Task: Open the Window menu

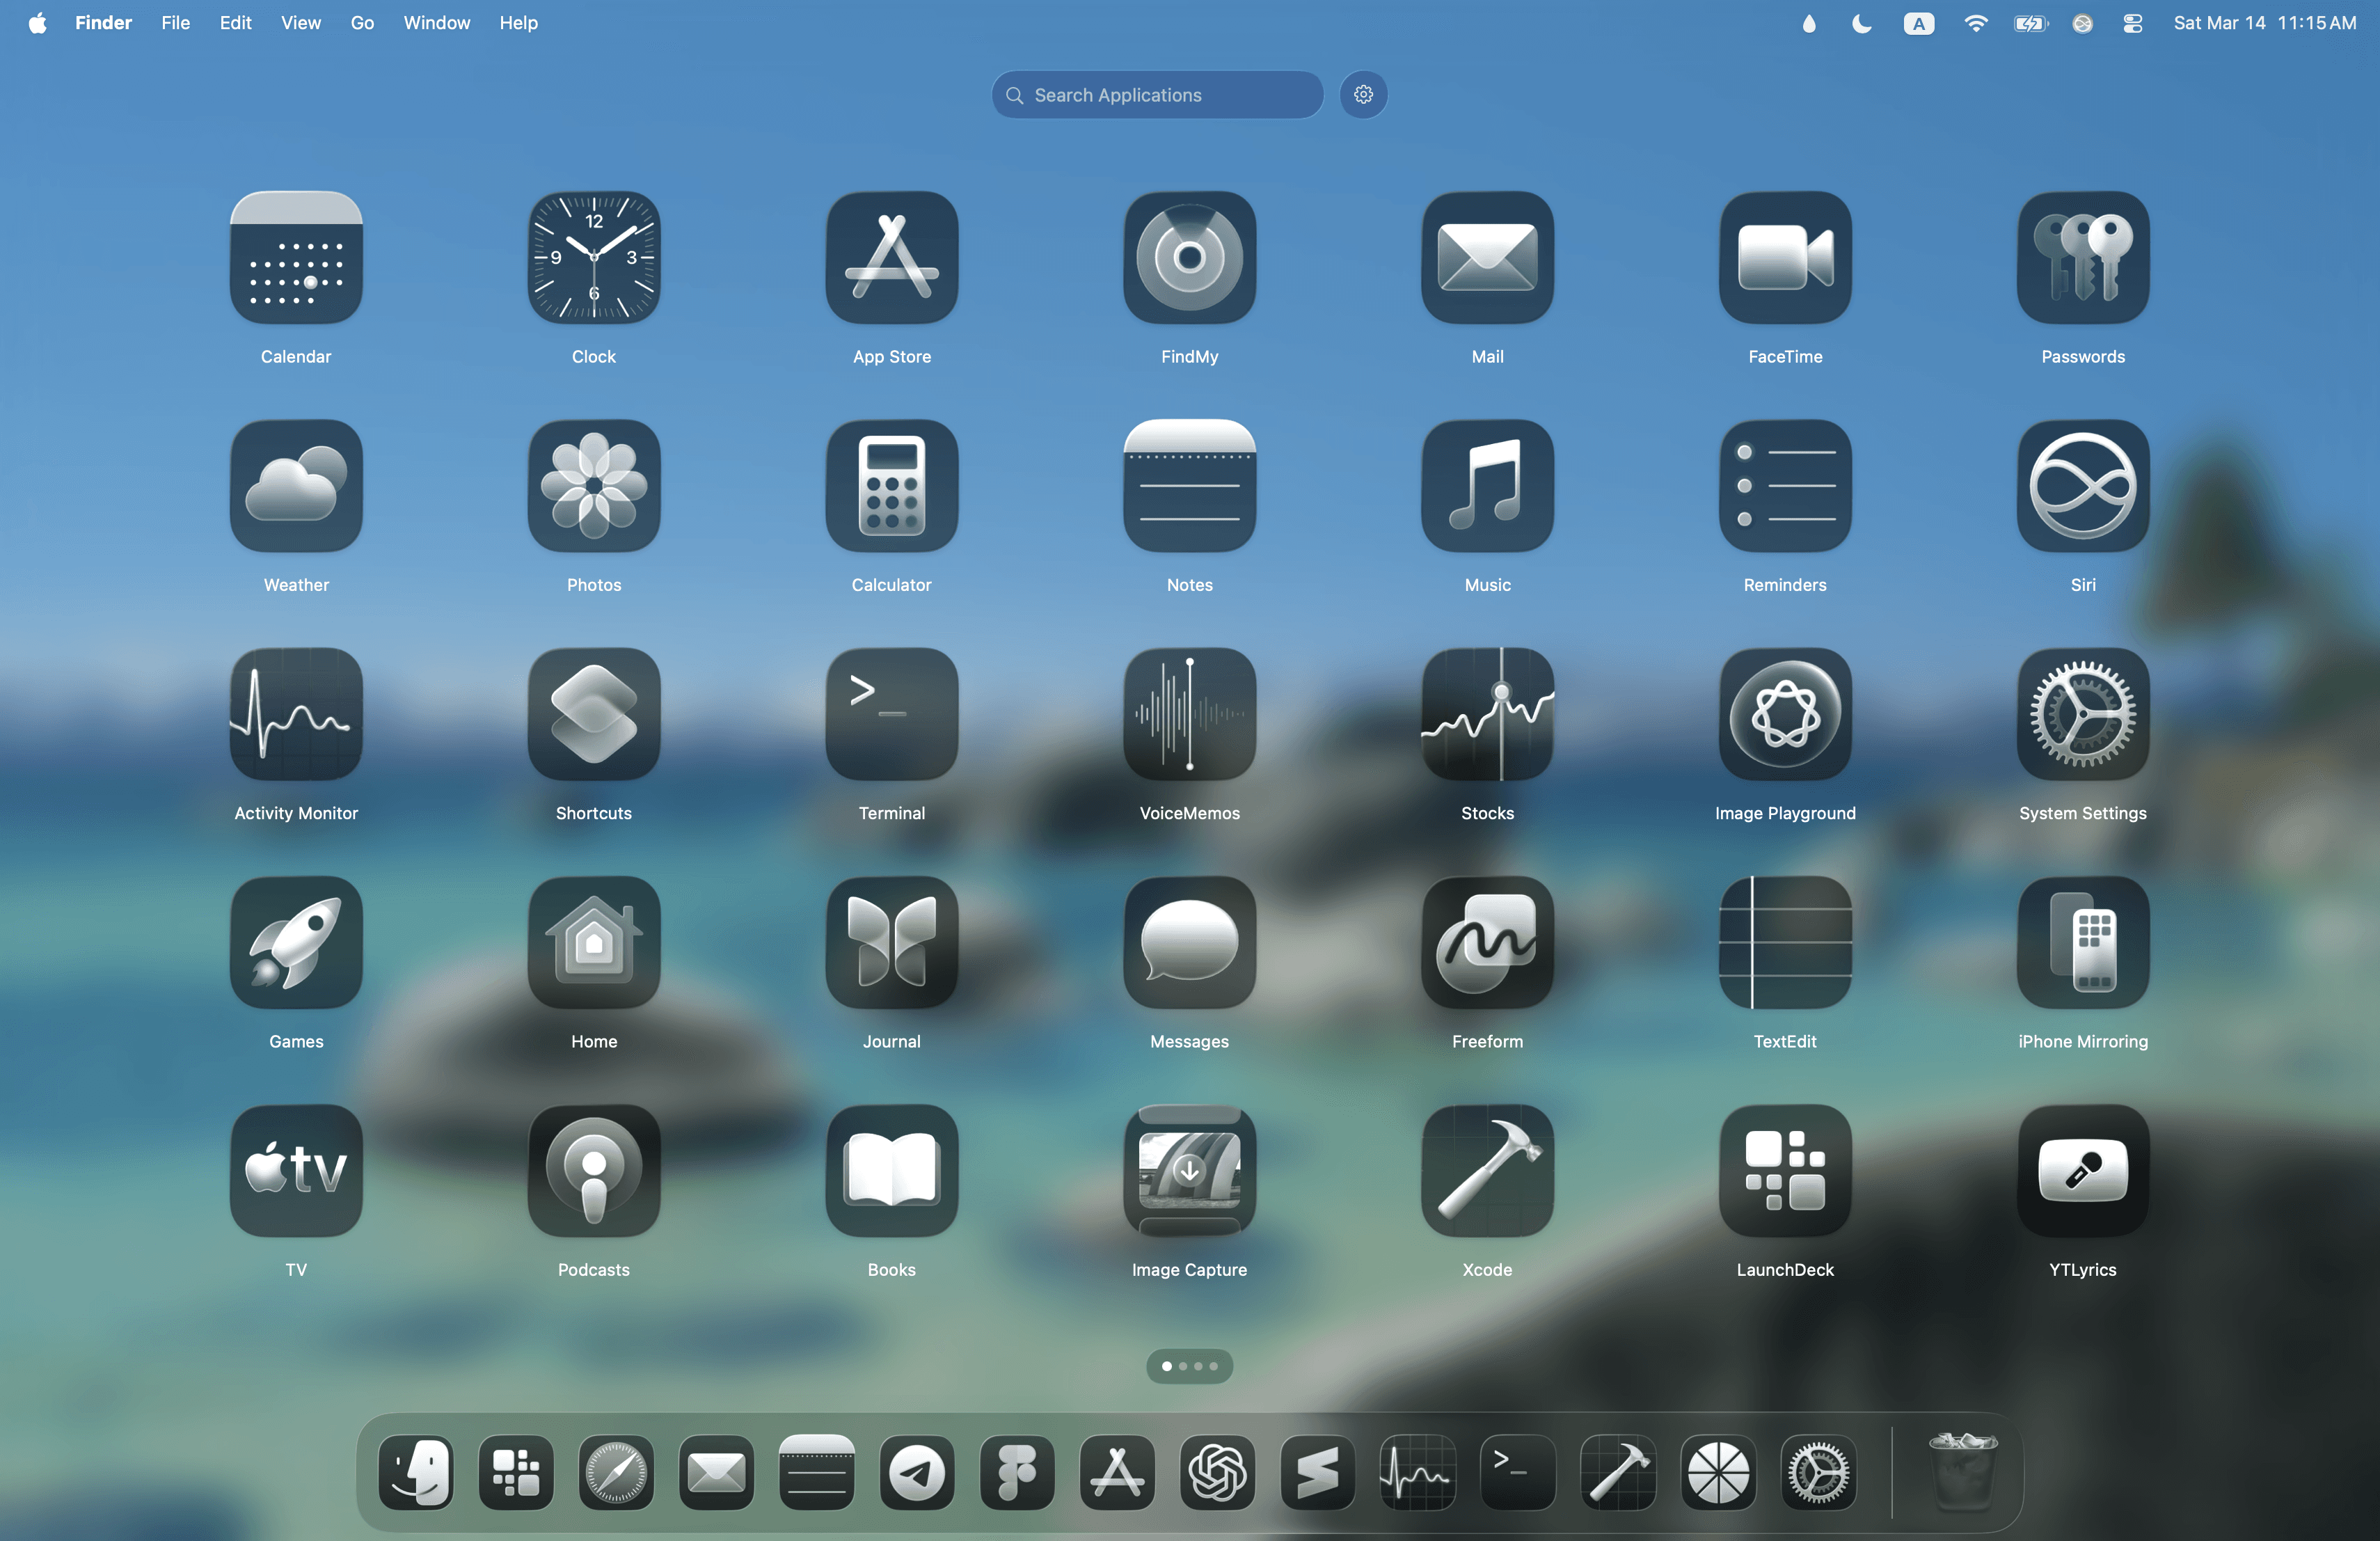Action: [437, 23]
